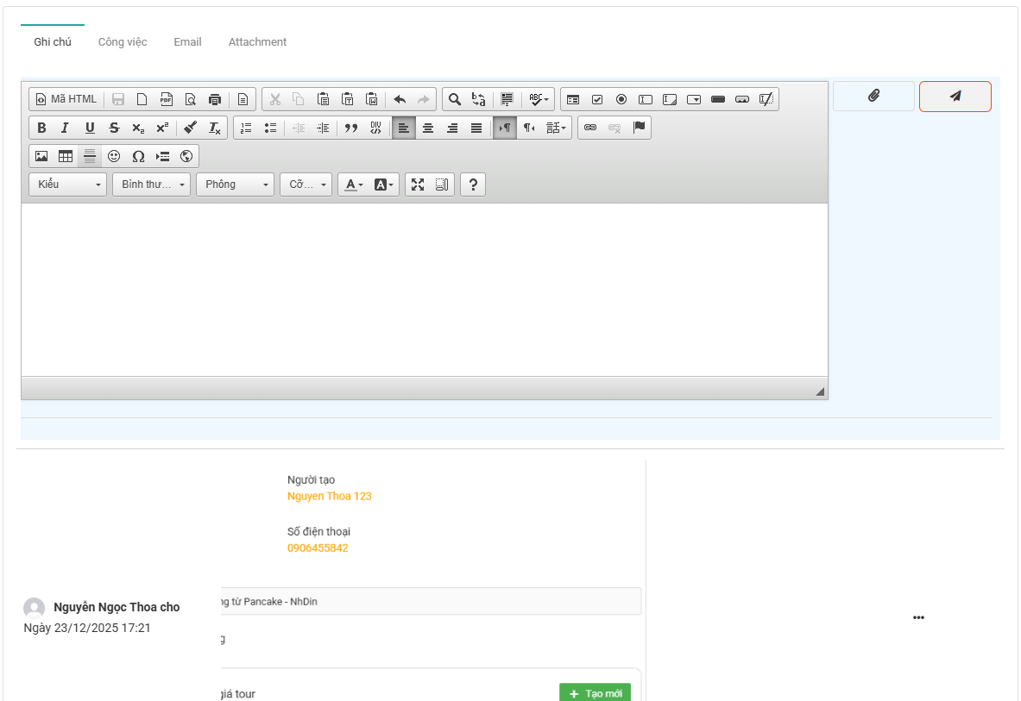Click the find magnifier icon
The height and width of the screenshot is (701, 1021).
455,99
